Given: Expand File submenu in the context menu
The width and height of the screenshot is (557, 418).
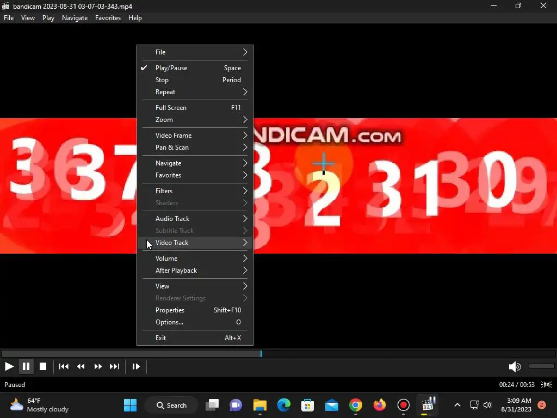Looking at the screenshot, I should [x=195, y=52].
